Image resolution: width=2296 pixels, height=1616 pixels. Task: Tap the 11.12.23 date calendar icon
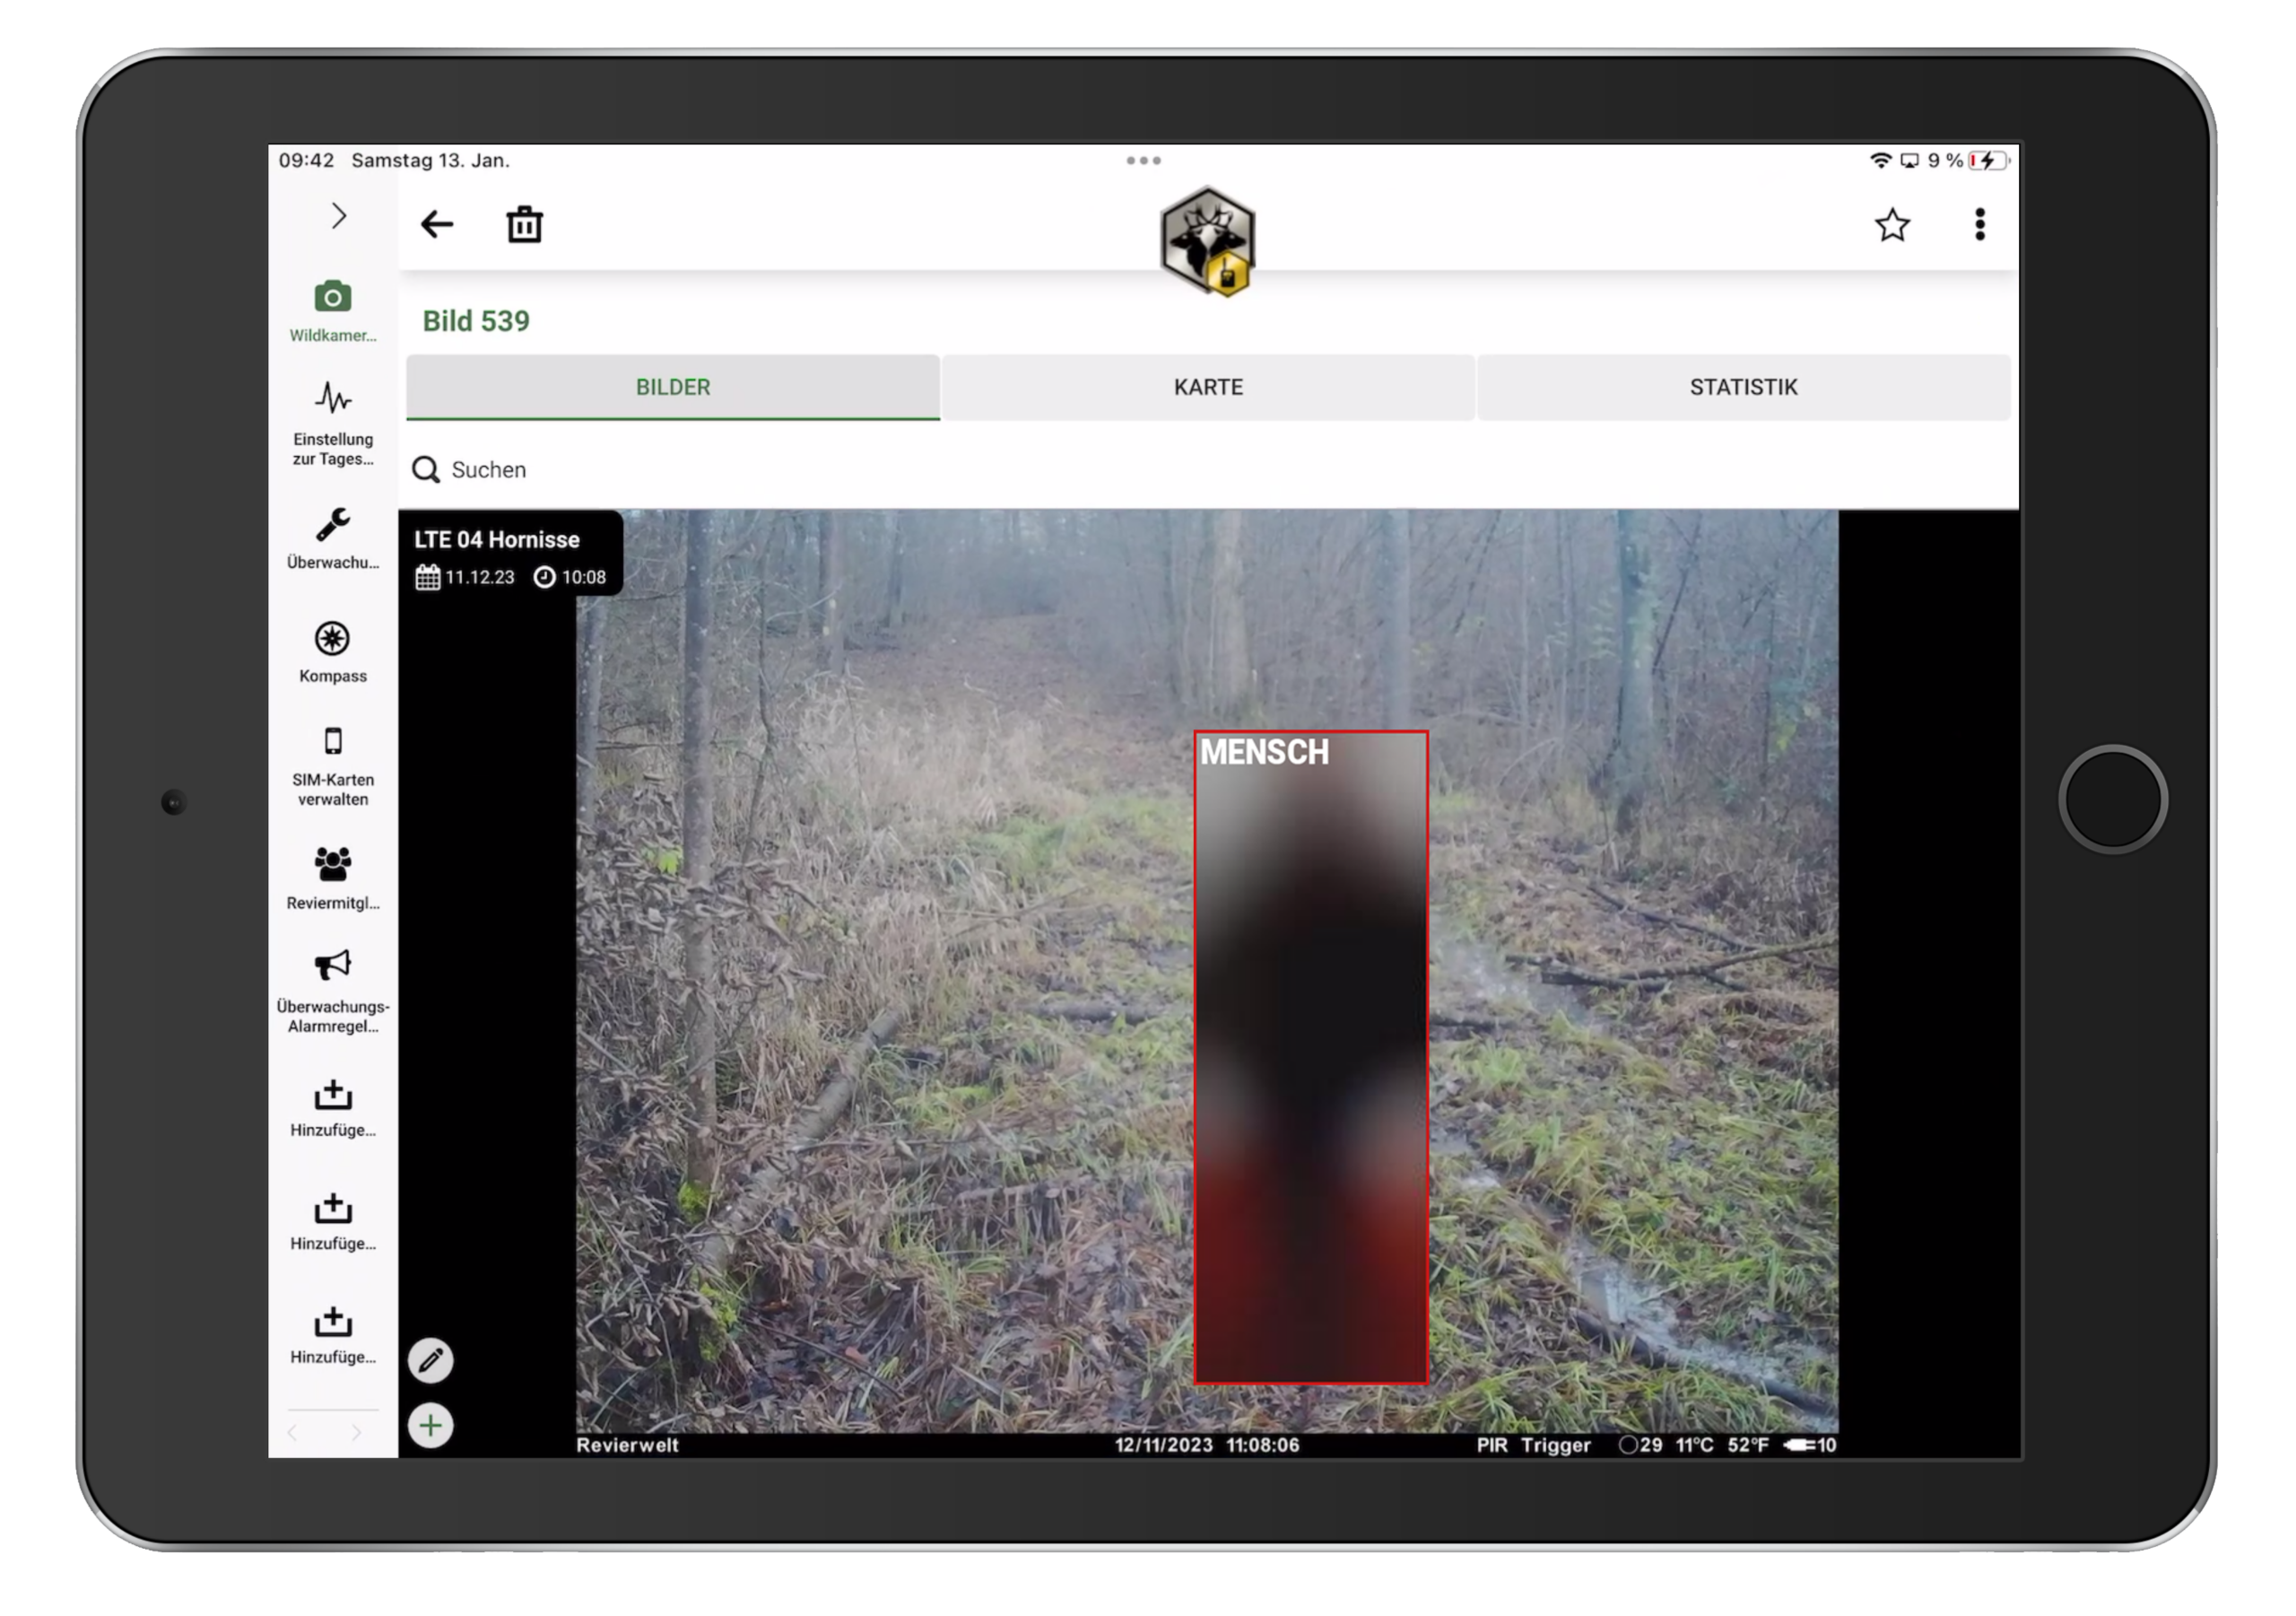pyautogui.click(x=428, y=577)
